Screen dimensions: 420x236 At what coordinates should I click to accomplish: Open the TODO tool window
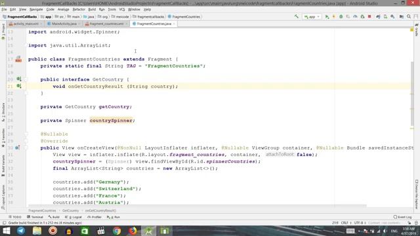(14, 217)
